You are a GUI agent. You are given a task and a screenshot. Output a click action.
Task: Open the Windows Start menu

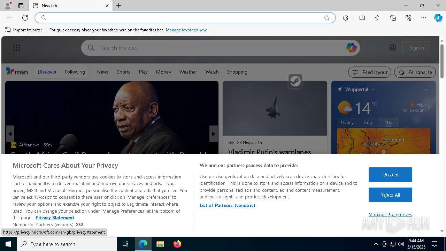(8, 244)
